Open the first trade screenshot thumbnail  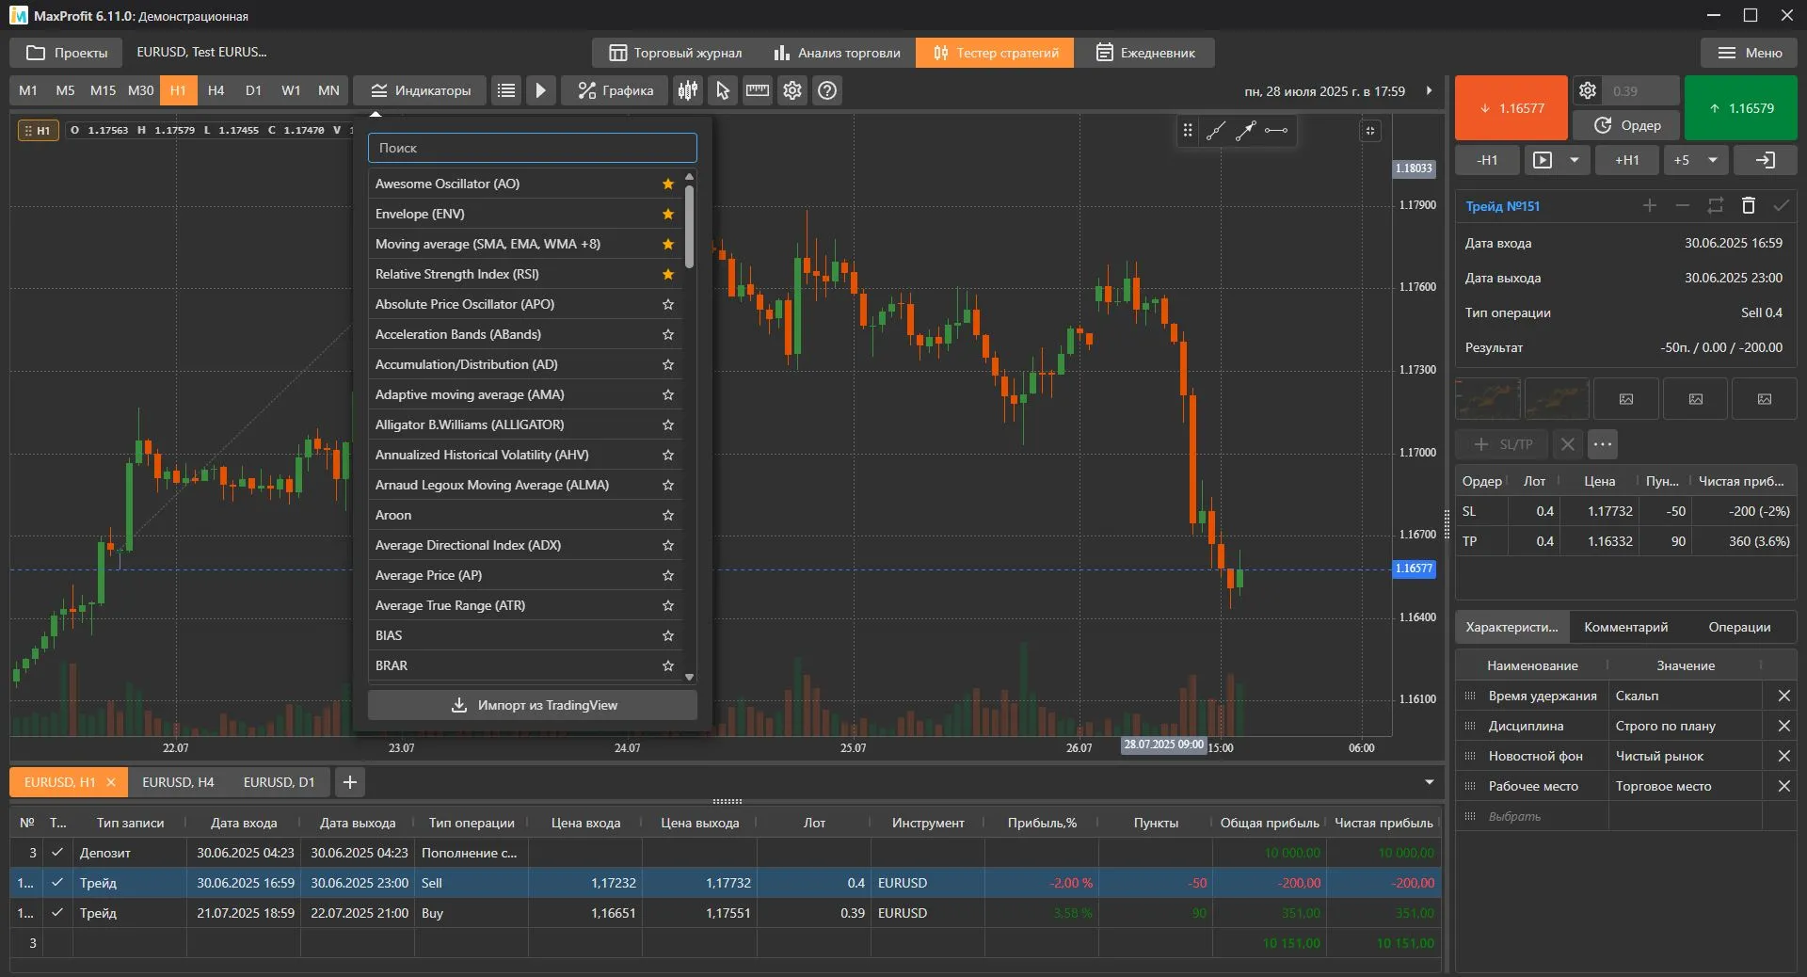click(1488, 399)
